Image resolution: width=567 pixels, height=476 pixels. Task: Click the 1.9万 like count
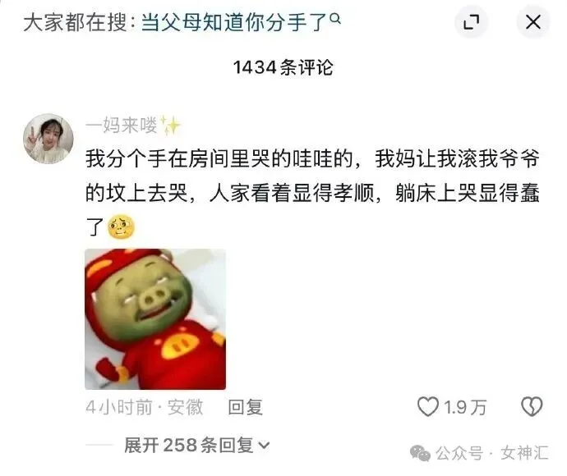464,407
